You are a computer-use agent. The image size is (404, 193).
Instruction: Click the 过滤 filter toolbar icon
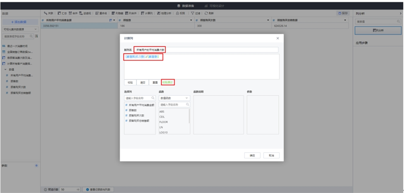tap(197, 13)
